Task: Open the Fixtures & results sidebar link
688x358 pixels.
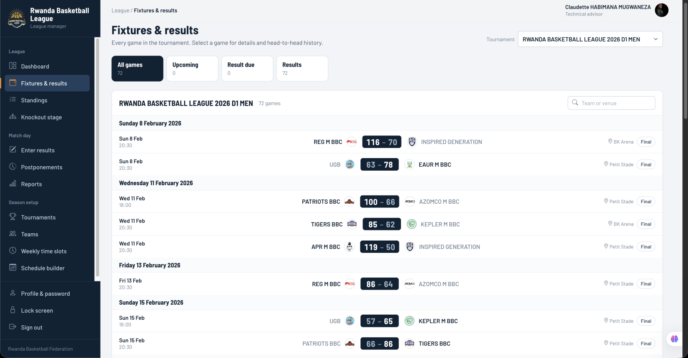Action: point(47,83)
